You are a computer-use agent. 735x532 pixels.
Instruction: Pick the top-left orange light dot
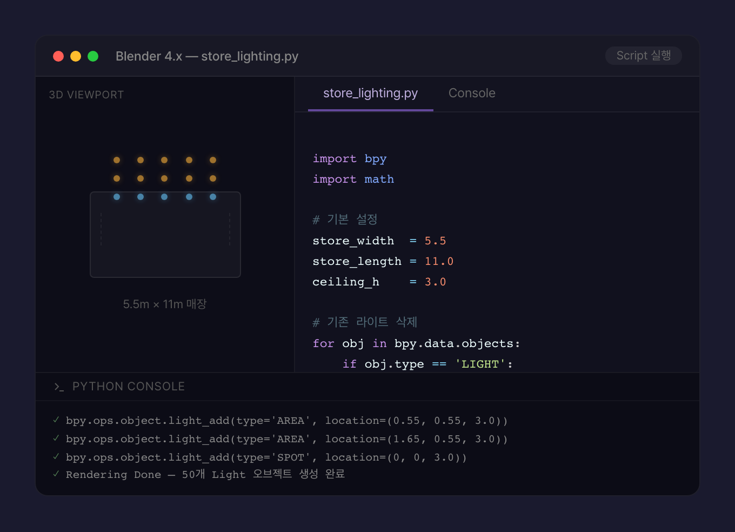point(117,160)
